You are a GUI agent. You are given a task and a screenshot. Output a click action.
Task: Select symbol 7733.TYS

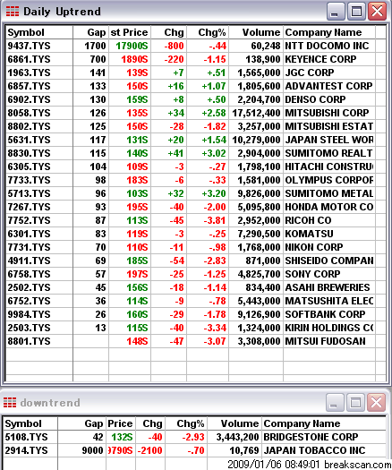coord(29,180)
